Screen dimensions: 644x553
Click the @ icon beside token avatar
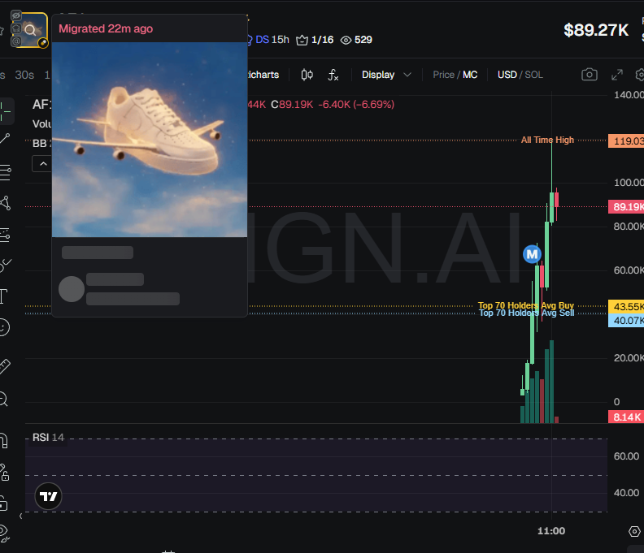click(16, 41)
